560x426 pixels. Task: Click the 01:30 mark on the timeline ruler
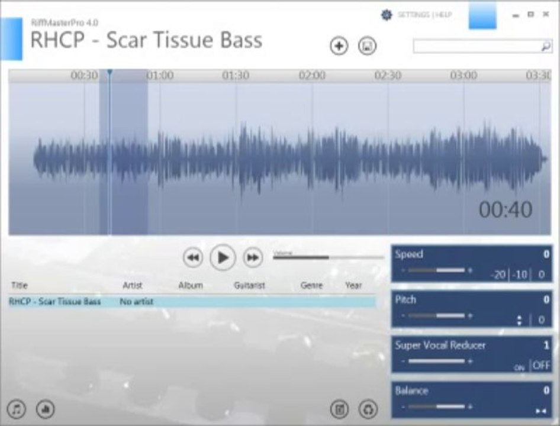point(236,75)
